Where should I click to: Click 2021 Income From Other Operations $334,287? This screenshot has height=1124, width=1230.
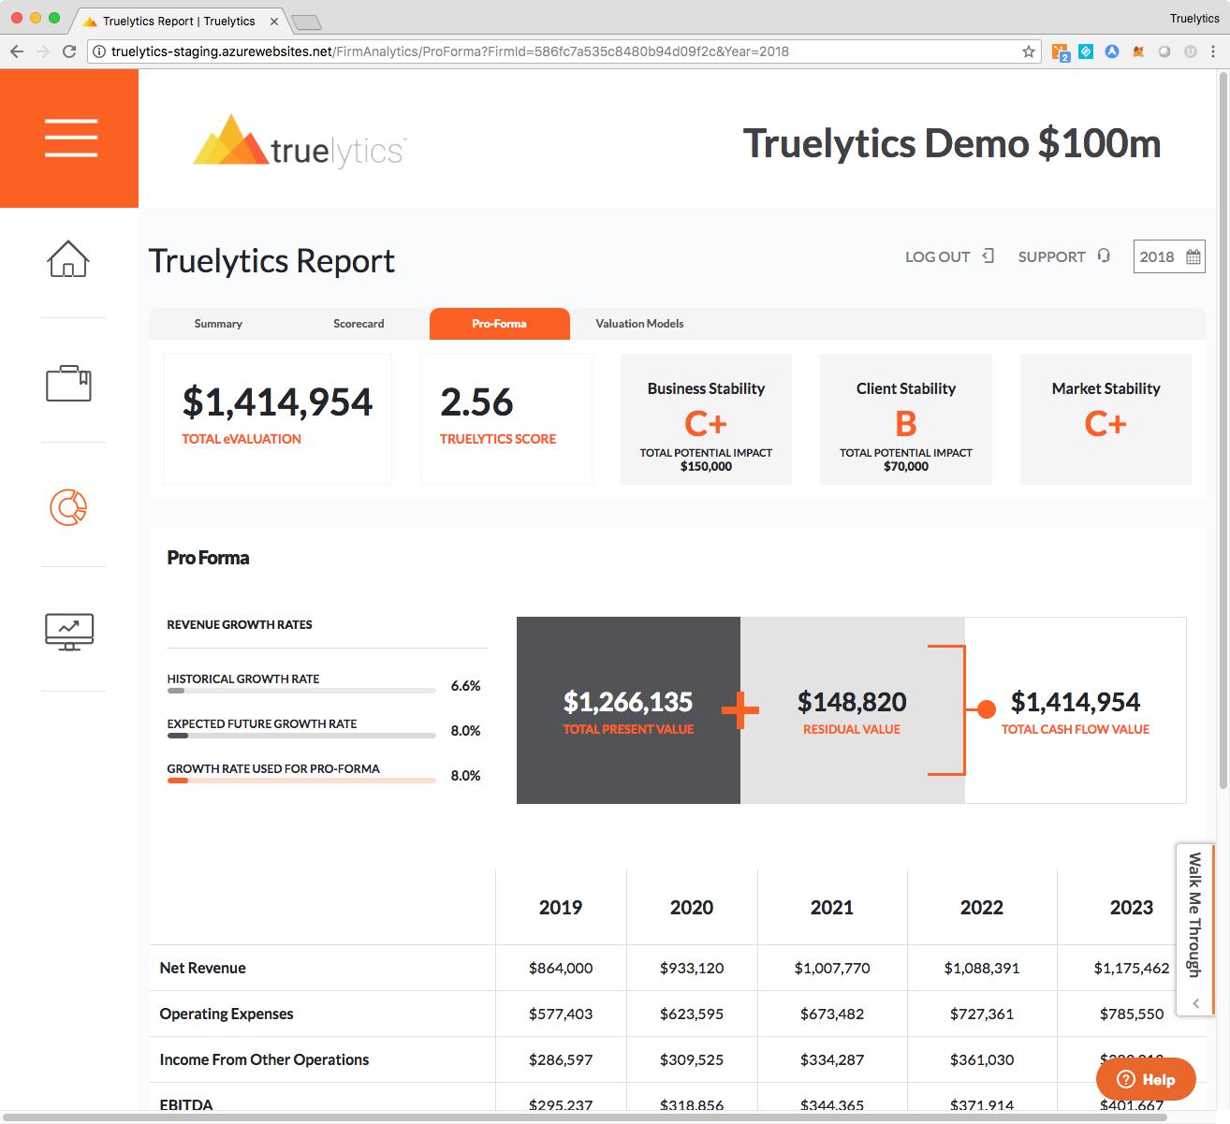[832, 1059]
